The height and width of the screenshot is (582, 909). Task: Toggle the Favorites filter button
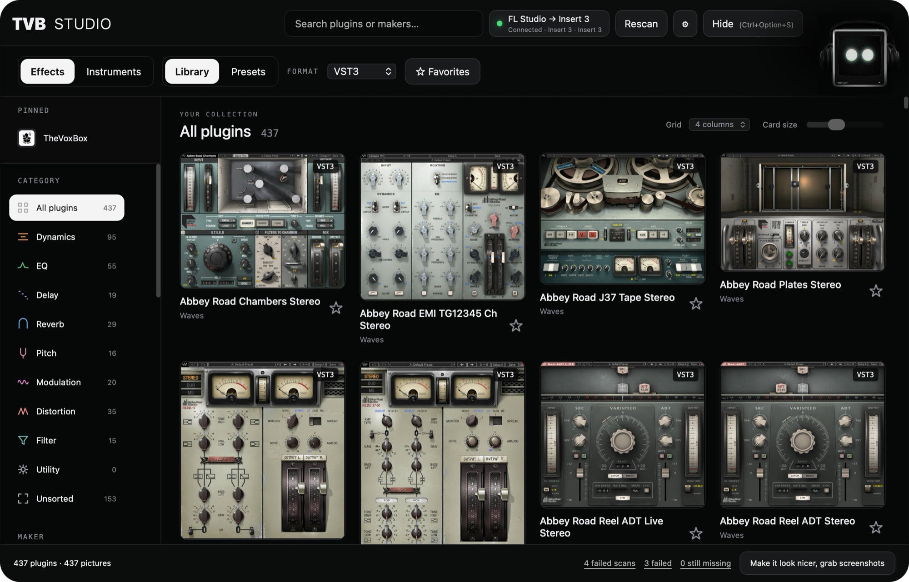click(x=442, y=71)
